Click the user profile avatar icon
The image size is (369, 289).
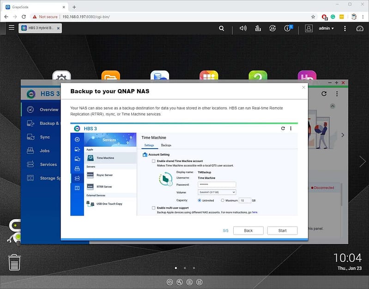pos(309,28)
